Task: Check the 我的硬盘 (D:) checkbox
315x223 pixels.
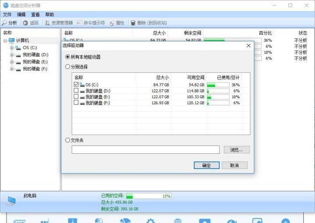Action: [76, 90]
